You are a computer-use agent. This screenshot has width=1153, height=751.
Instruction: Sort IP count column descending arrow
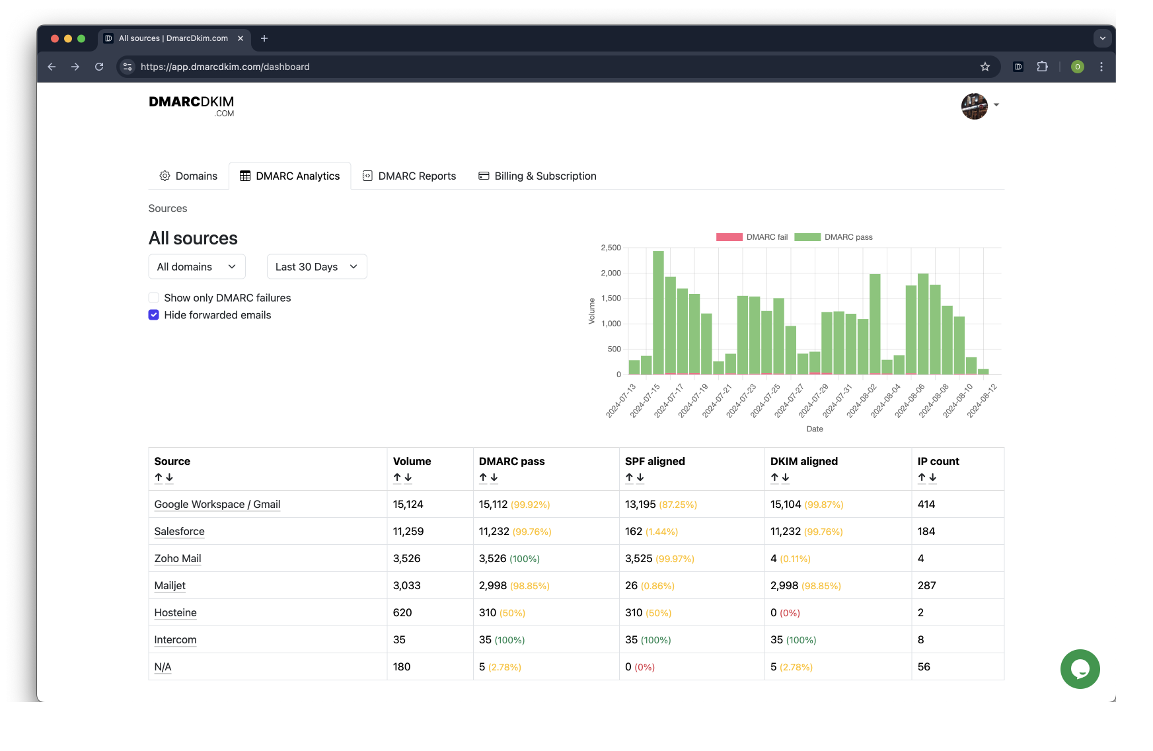932,478
